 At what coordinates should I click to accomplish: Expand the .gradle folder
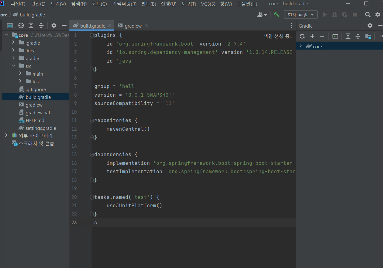(13, 43)
